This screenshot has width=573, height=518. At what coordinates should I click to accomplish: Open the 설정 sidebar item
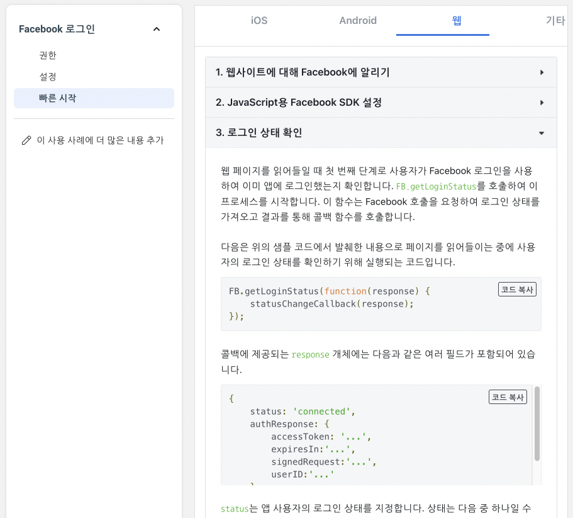(48, 77)
